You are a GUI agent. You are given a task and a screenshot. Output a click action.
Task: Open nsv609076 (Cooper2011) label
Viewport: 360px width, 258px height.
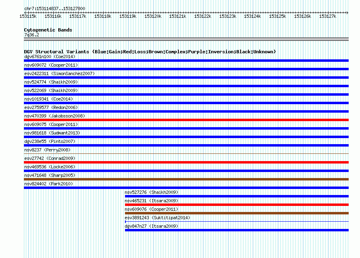pos(151,209)
